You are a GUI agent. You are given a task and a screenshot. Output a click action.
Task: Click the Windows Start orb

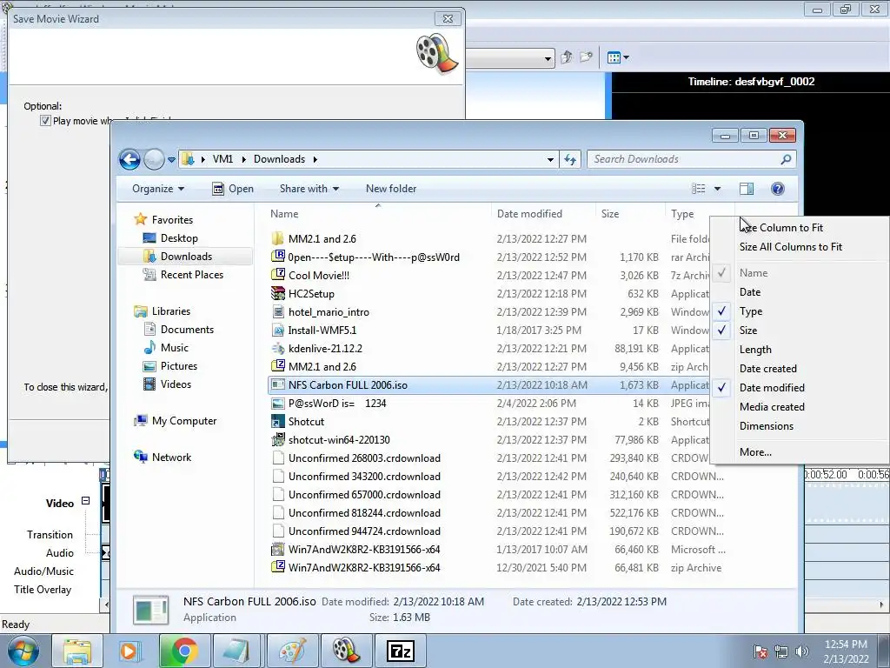point(23,651)
